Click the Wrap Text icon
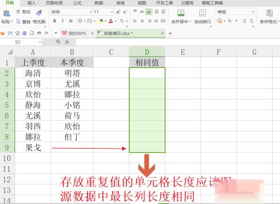This screenshot has width=280, height=204. coord(203,13)
